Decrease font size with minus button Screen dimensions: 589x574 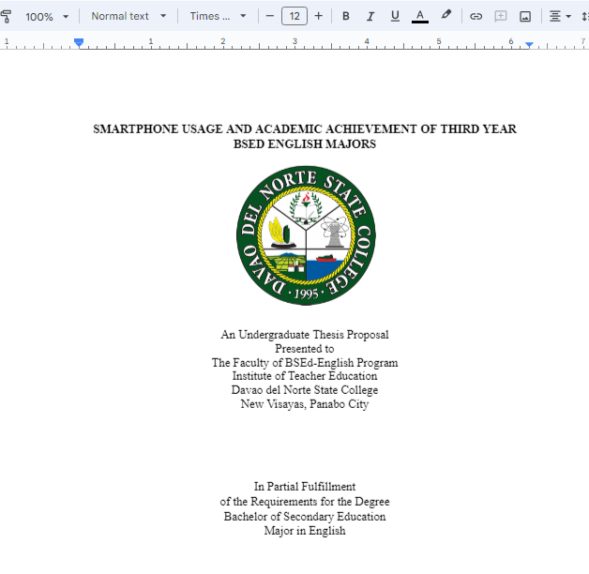coord(270,16)
